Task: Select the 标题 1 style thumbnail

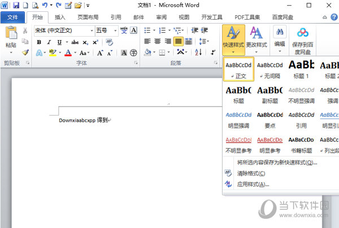Action: [x=301, y=69]
